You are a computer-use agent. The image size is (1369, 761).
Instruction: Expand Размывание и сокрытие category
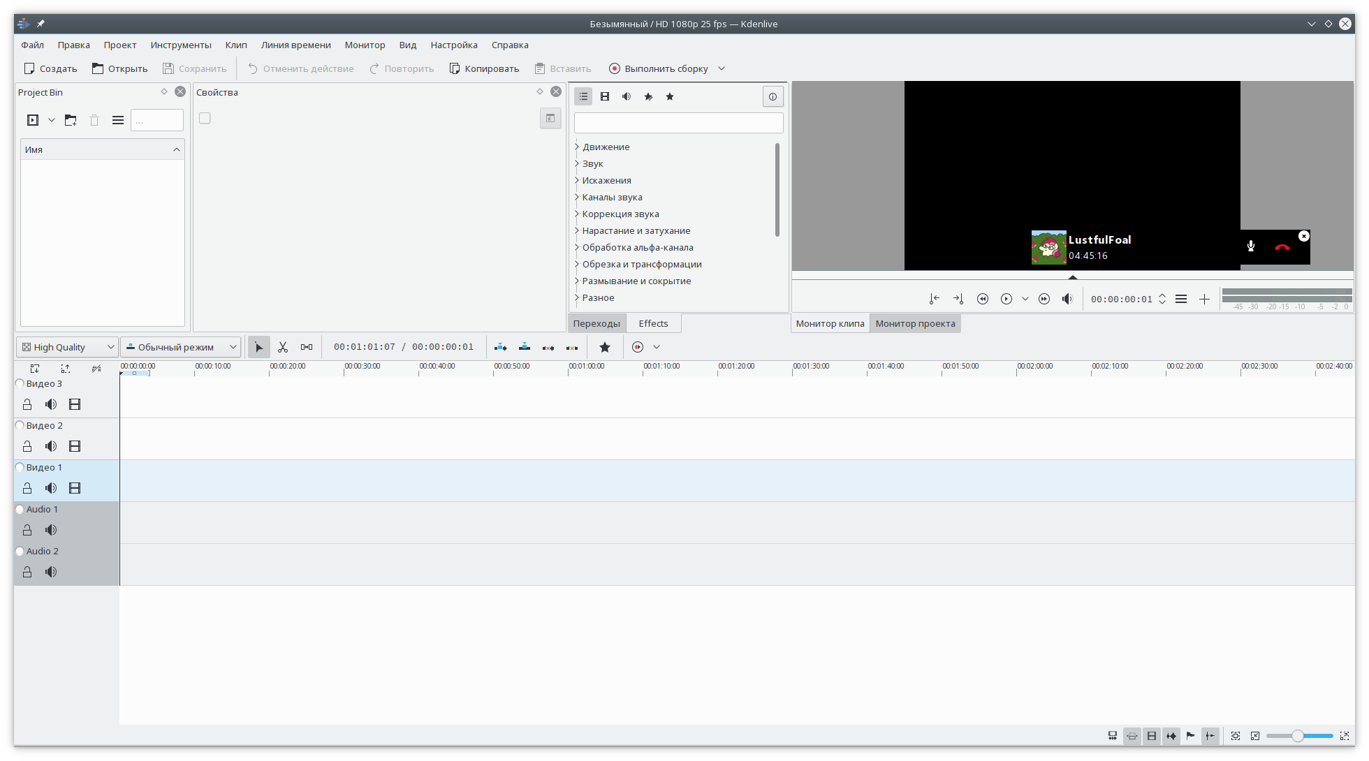(578, 281)
